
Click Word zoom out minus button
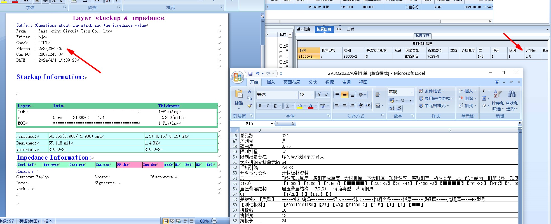click(x=214, y=221)
